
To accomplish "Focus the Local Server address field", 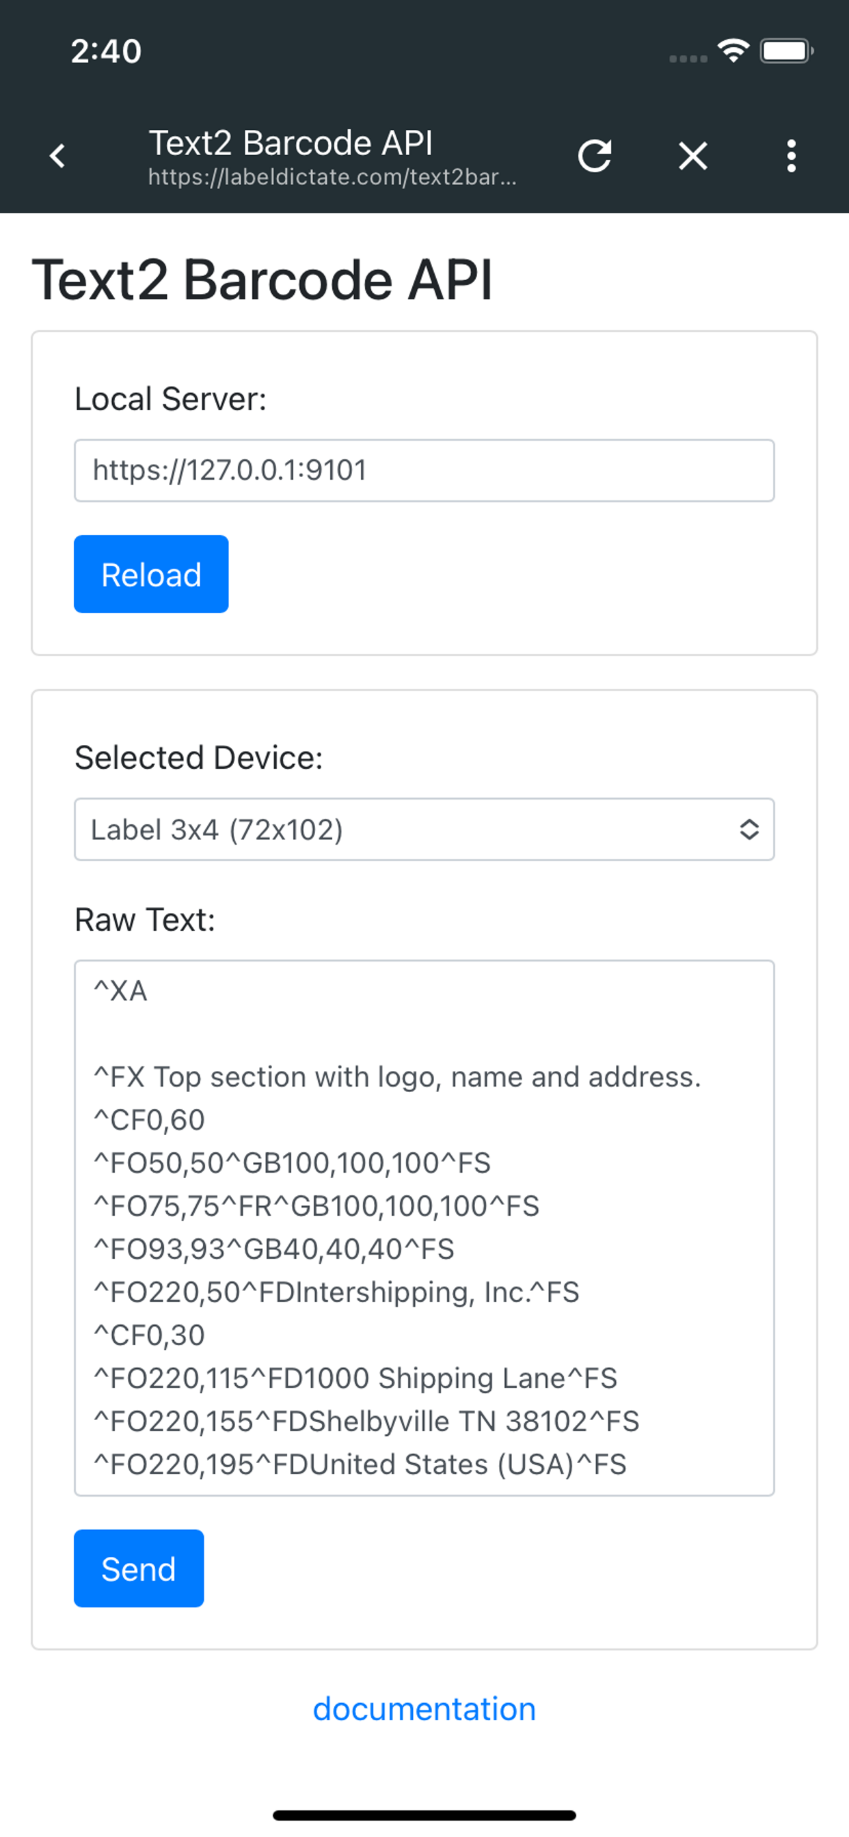I will pos(424,471).
